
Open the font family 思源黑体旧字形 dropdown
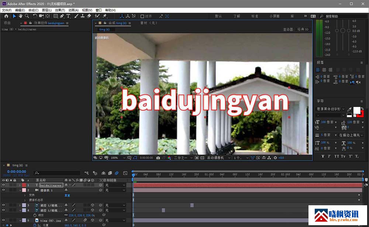click(x=330, y=109)
